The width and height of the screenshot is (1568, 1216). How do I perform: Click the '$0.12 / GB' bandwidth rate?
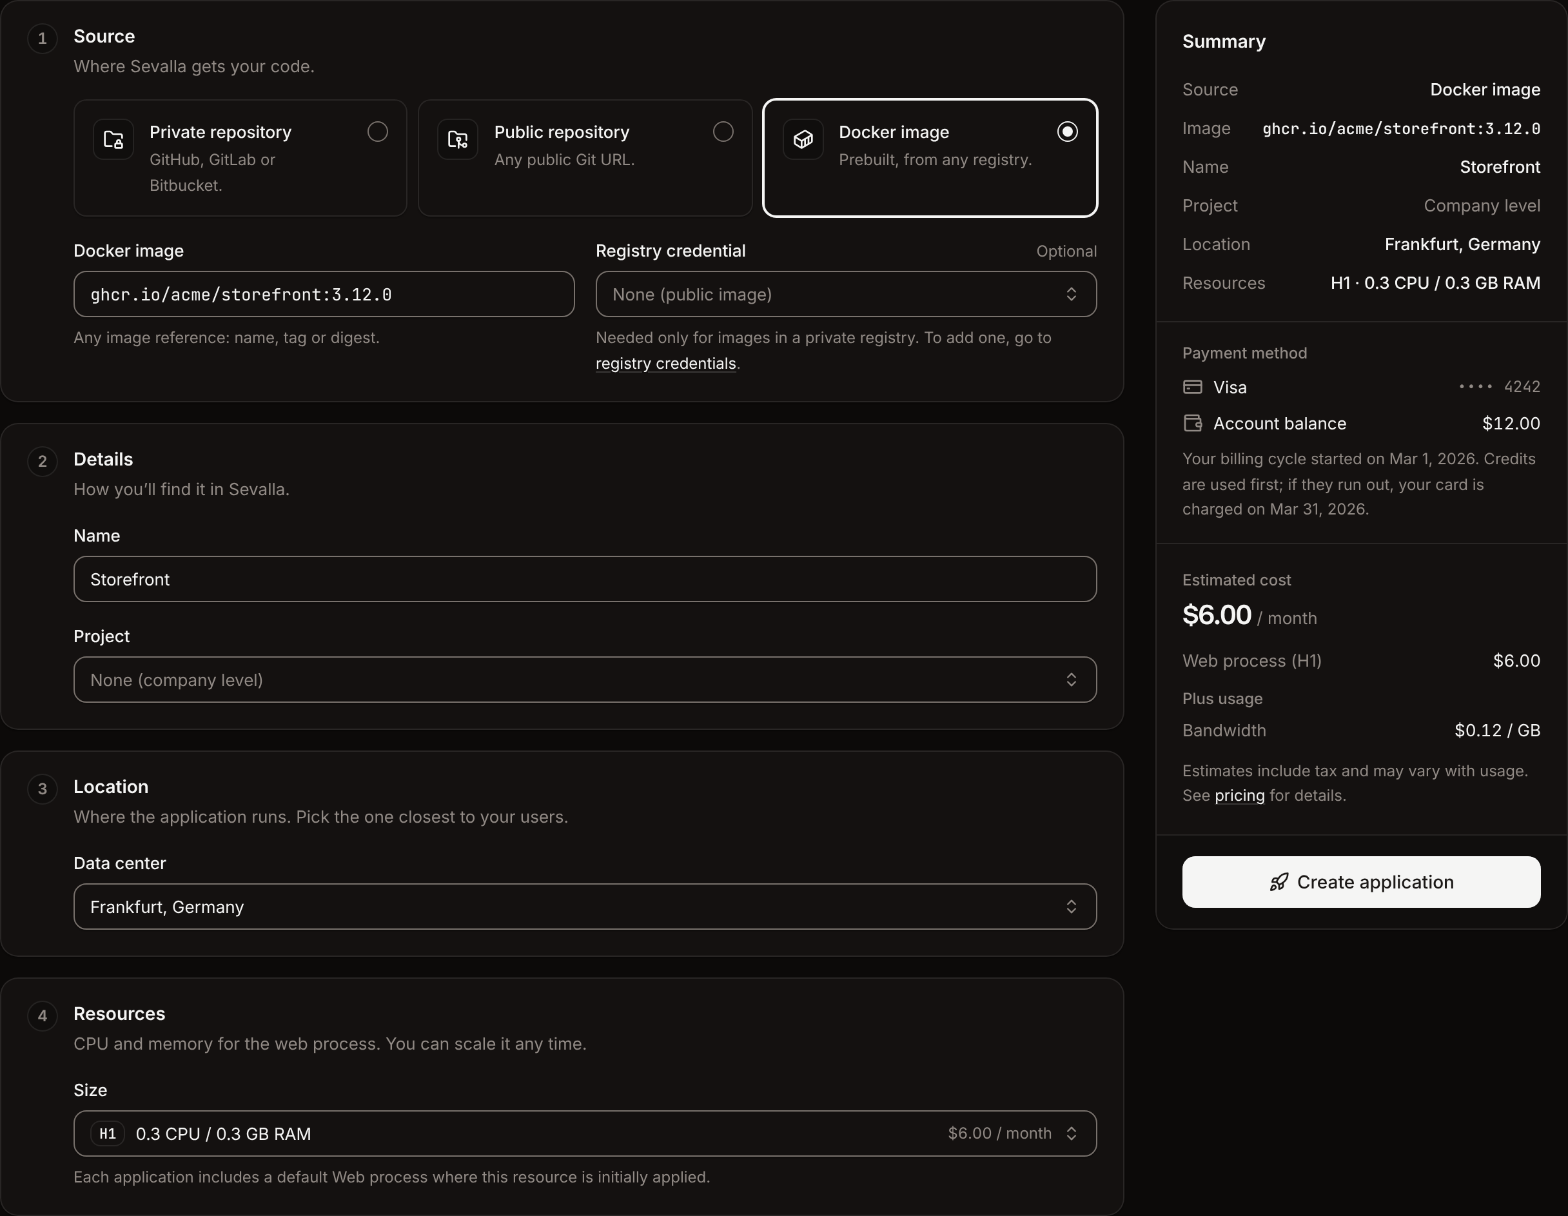click(x=1498, y=730)
